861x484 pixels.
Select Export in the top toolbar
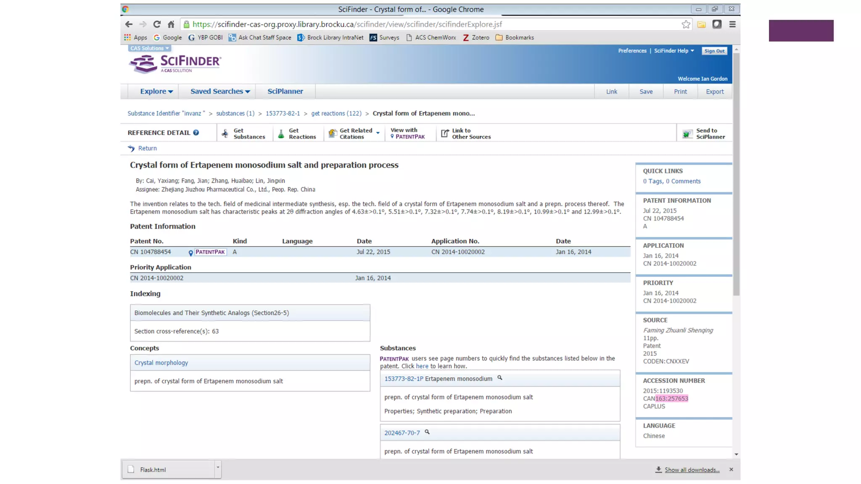tap(714, 92)
